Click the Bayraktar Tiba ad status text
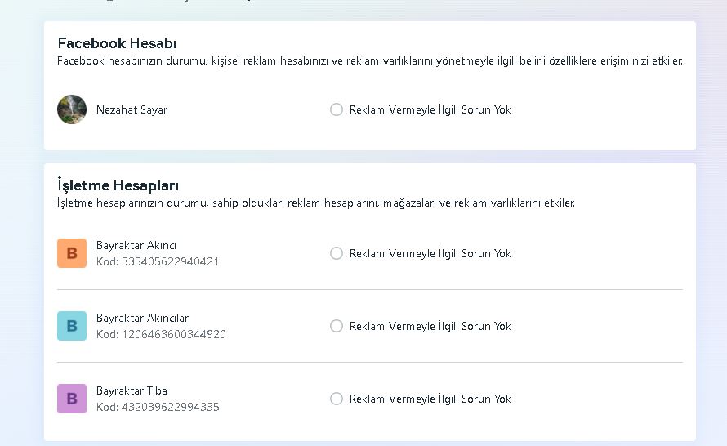The image size is (727, 446). [430, 399]
